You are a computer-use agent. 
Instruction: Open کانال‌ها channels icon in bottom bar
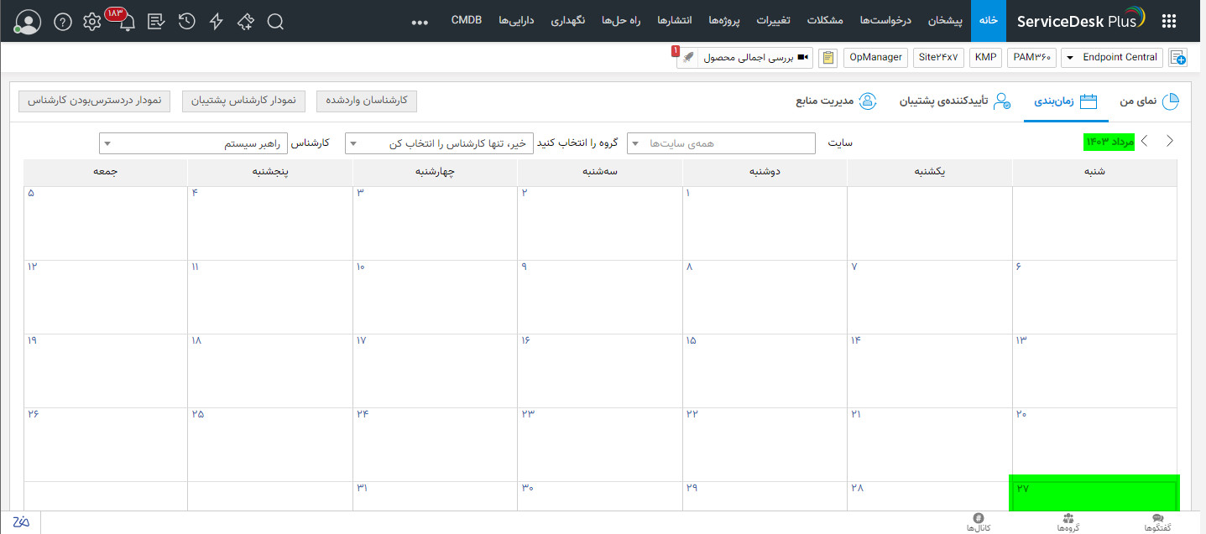click(x=978, y=524)
